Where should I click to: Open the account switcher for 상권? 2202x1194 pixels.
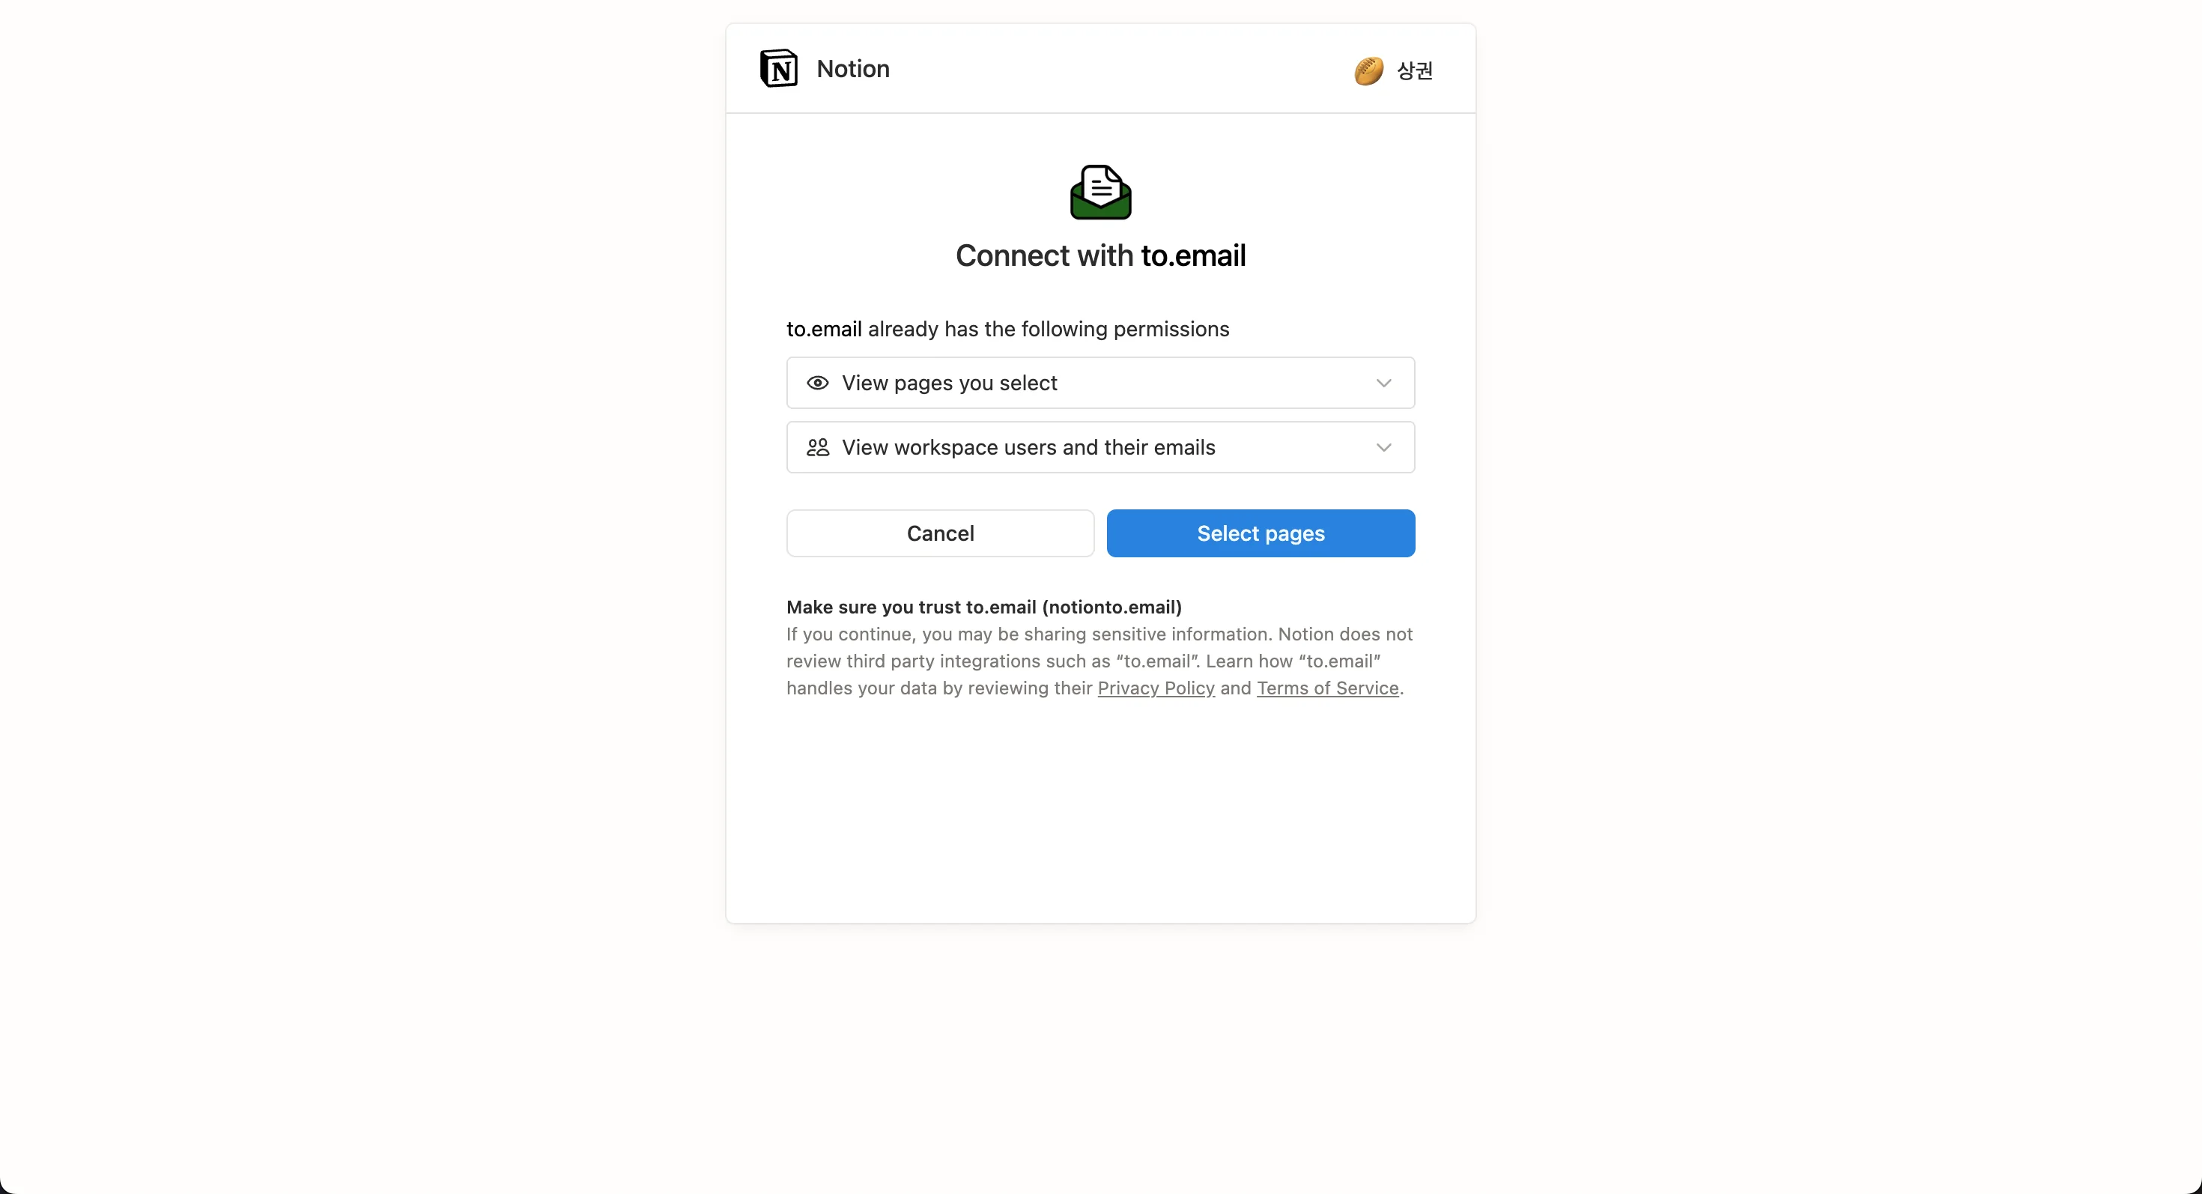[1392, 71]
